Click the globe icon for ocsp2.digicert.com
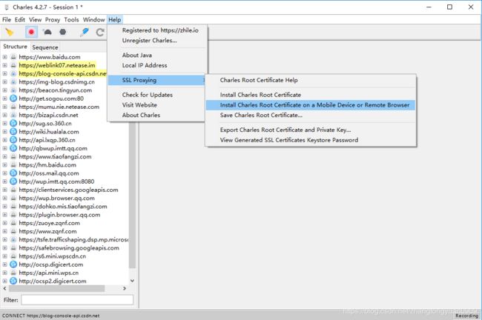Image resolution: width=482 pixels, height=320 pixels. [x=13, y=281]
